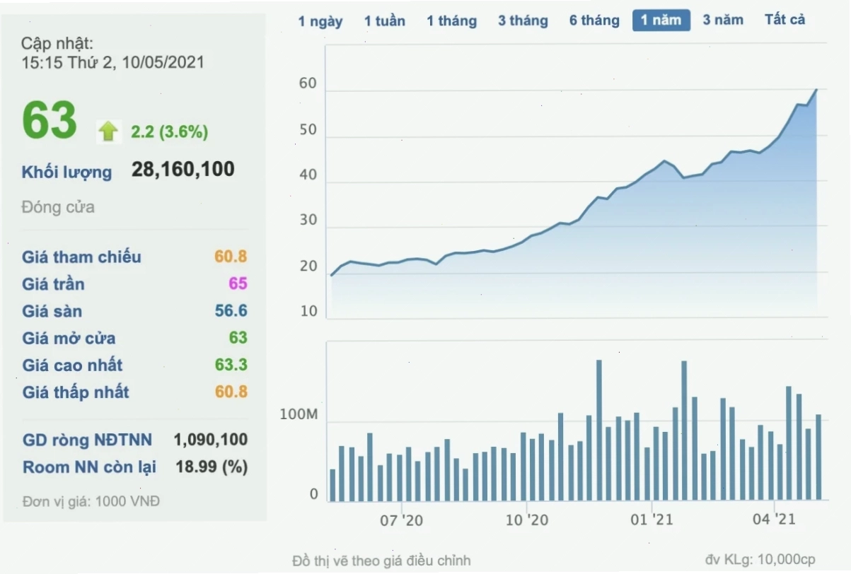Select the GD ròng NĐTNN label
Viewport: 851px width, 574px height.
pos(87,440)
